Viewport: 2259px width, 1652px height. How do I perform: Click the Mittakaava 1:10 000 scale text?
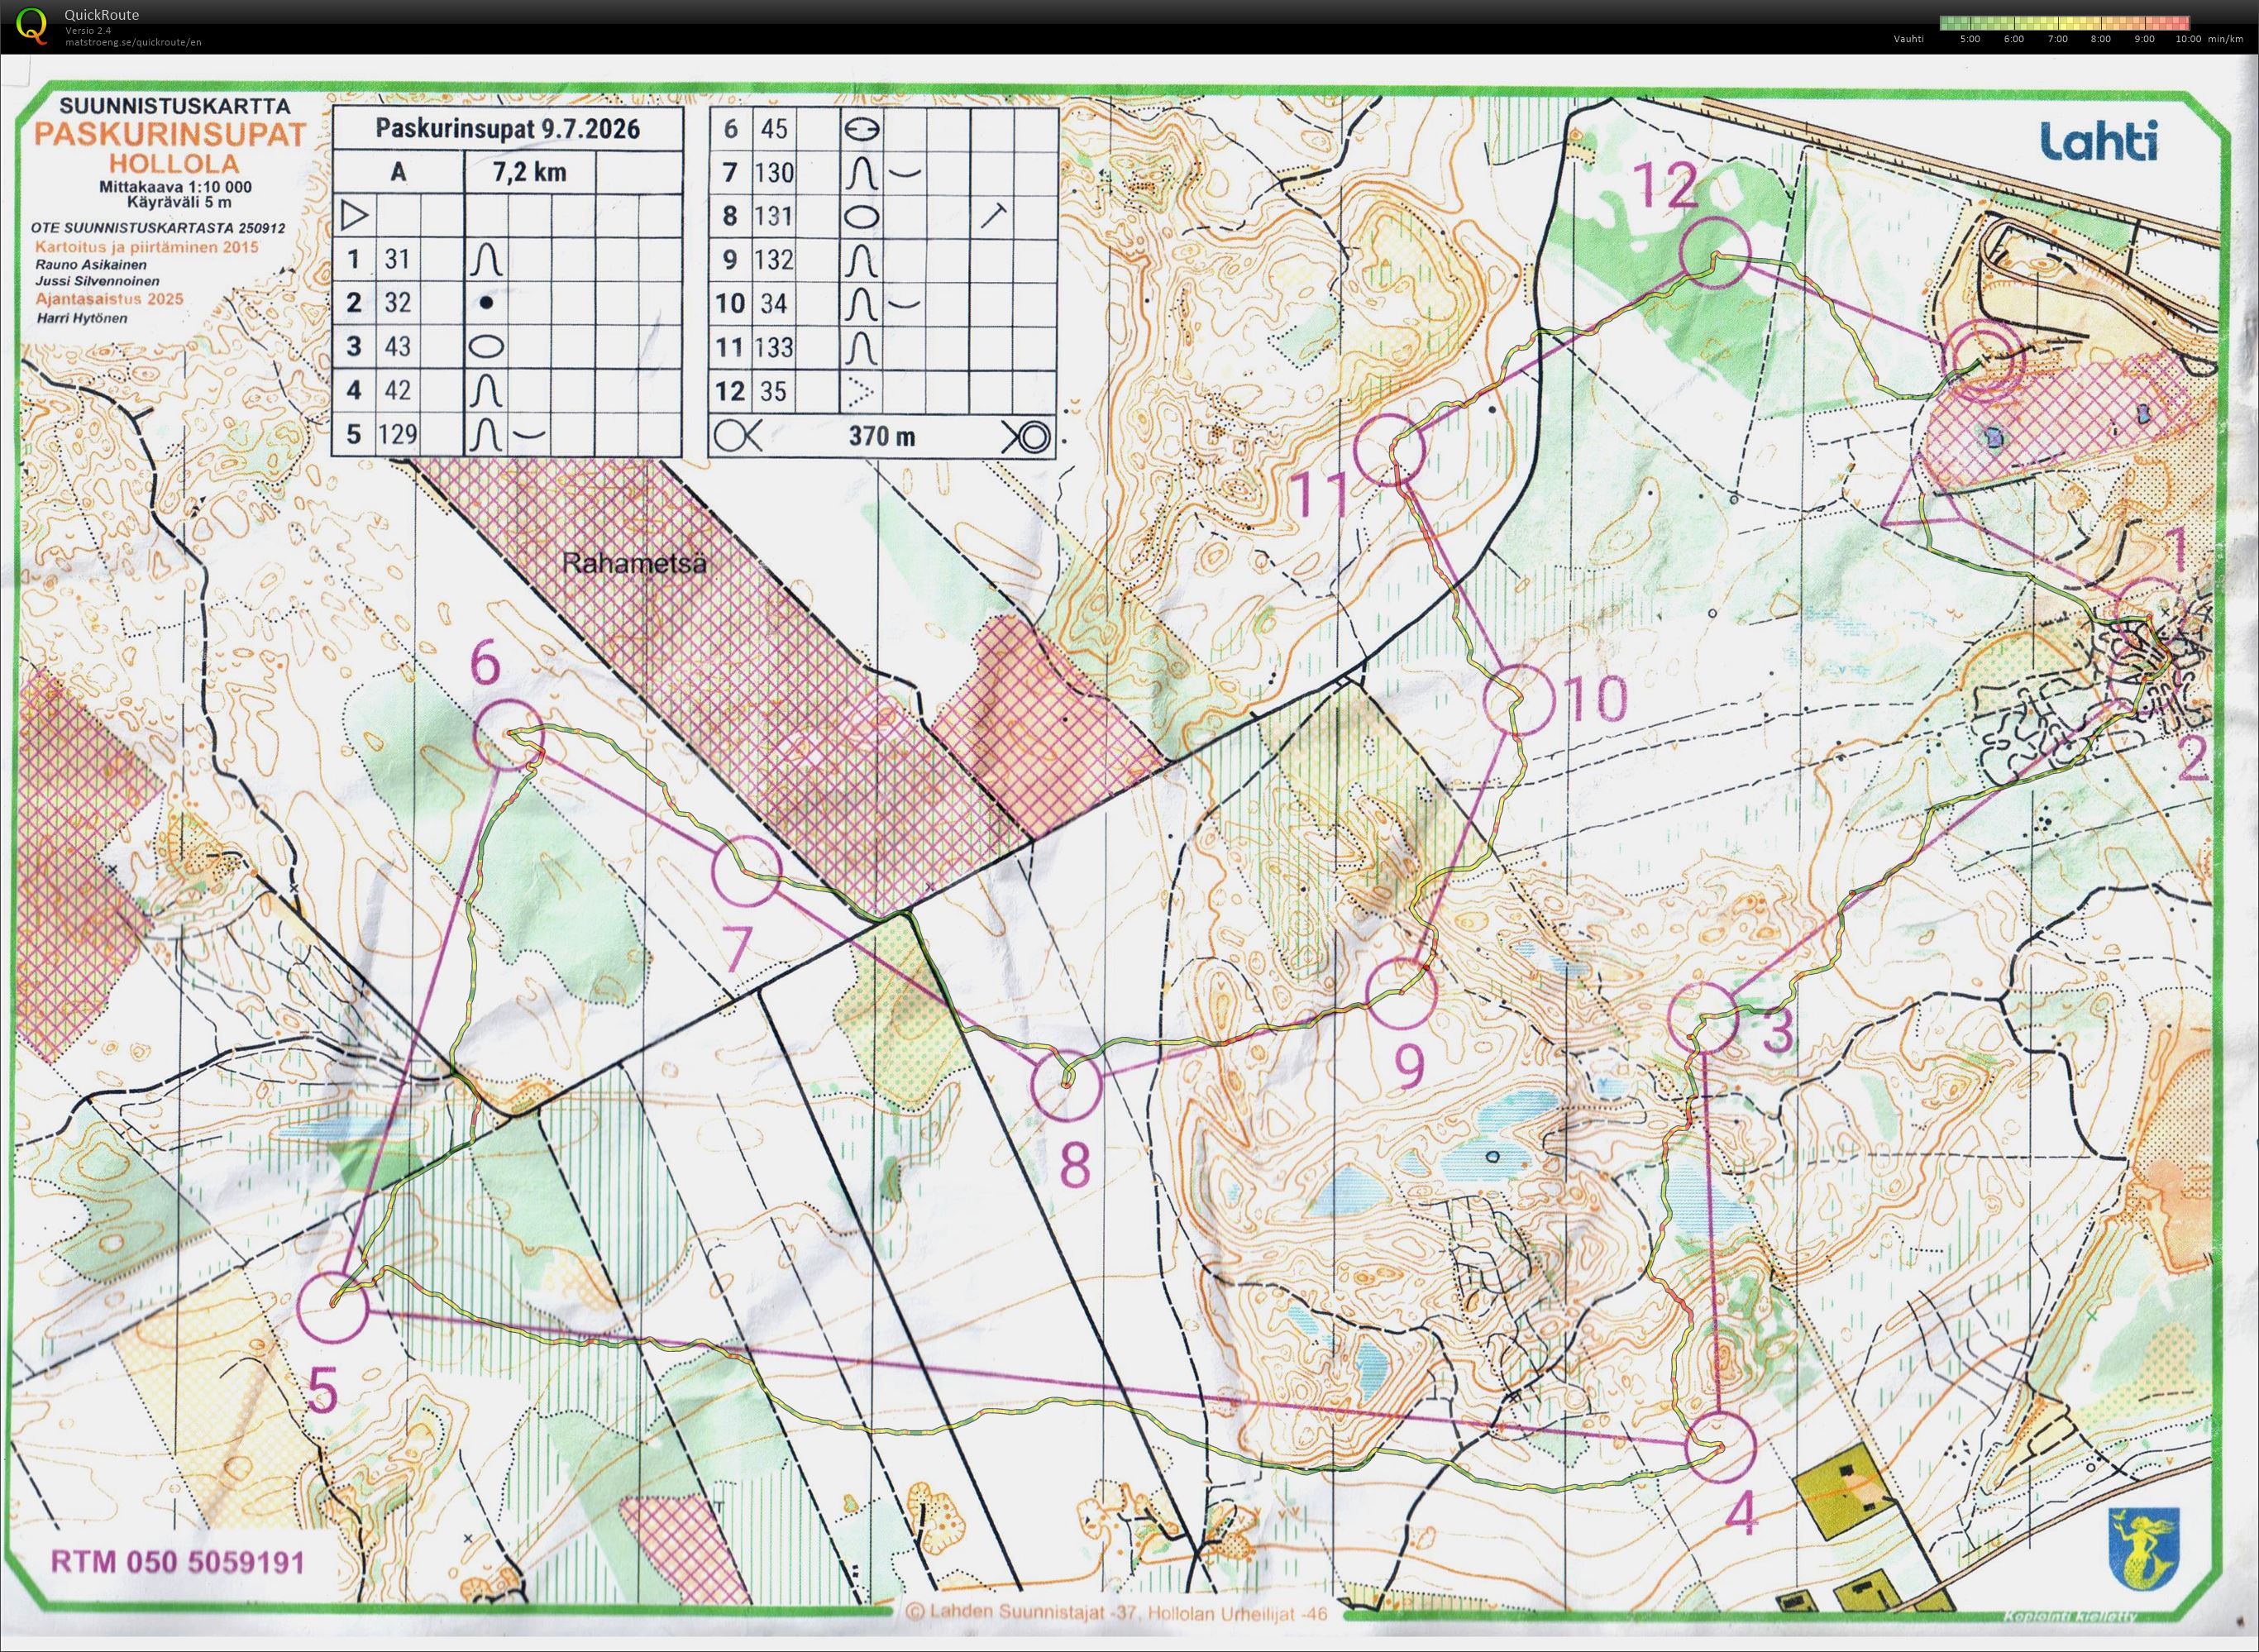[x=175, y=187]
